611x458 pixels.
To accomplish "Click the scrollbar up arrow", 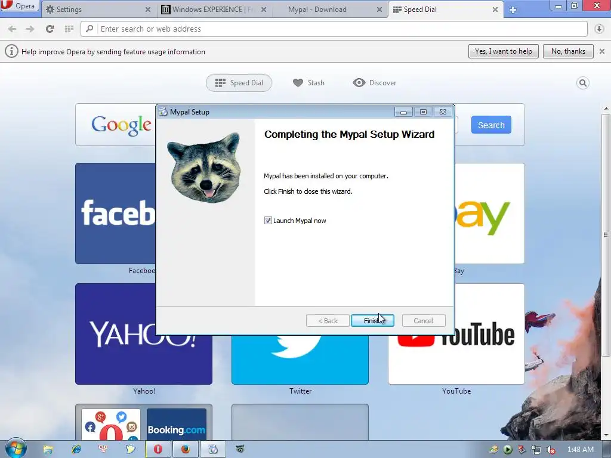I will 606,109.
